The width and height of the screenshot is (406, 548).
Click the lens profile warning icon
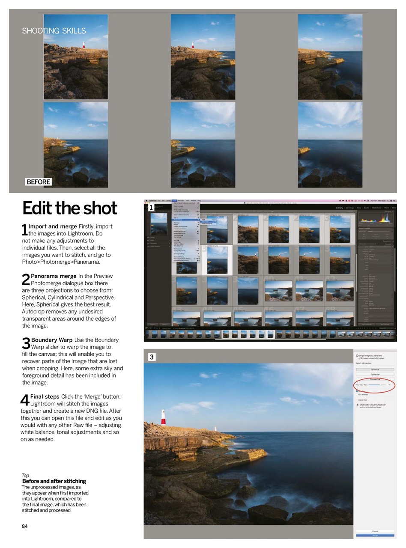(x=357, y=405)
